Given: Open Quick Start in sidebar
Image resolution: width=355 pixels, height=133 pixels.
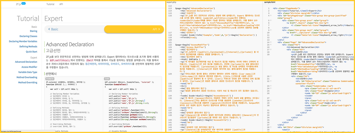Looking at the screenshot, I should pos(32,52).
